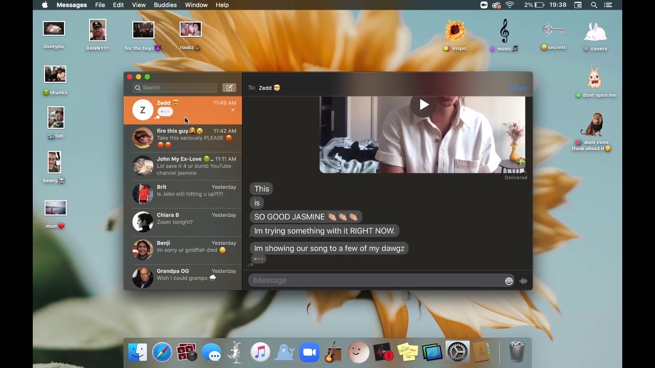Image resolution: width=655 pixels, height=368 pixels.
Task: Open the Buddies menu
Action: 165,5
